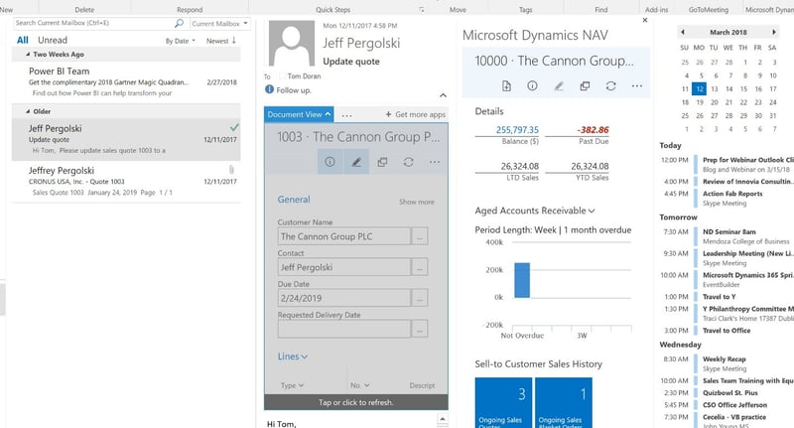794x428 pixels.
Task: Click the Tap or click to refresh bar
Action: [356, 402]
